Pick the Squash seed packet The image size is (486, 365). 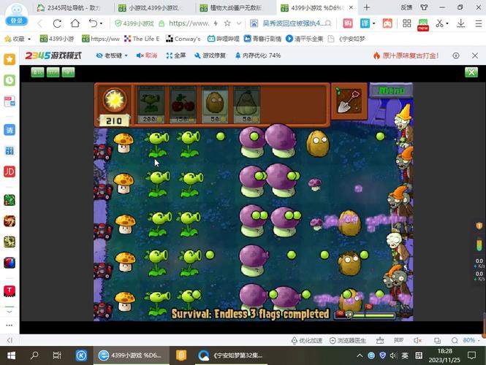point(246,104)
